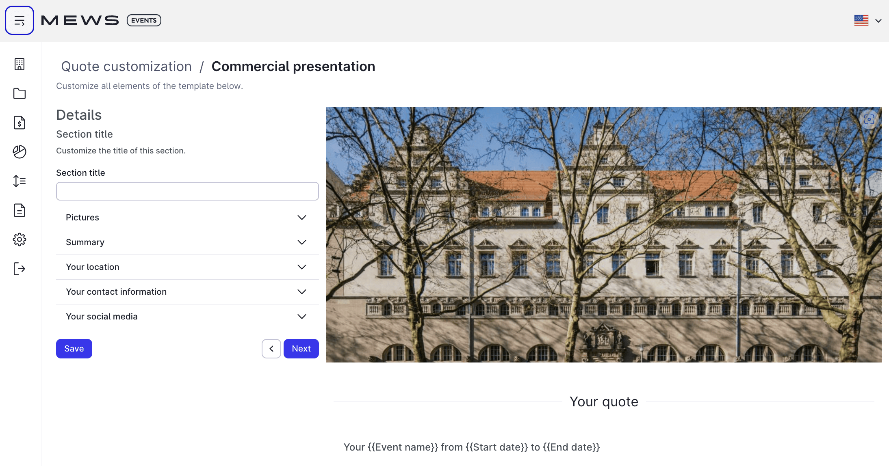The width and height of the screenshot is (889, 466).
Task: Click Next to proceed to the following step
Action: tap(301, 348)
